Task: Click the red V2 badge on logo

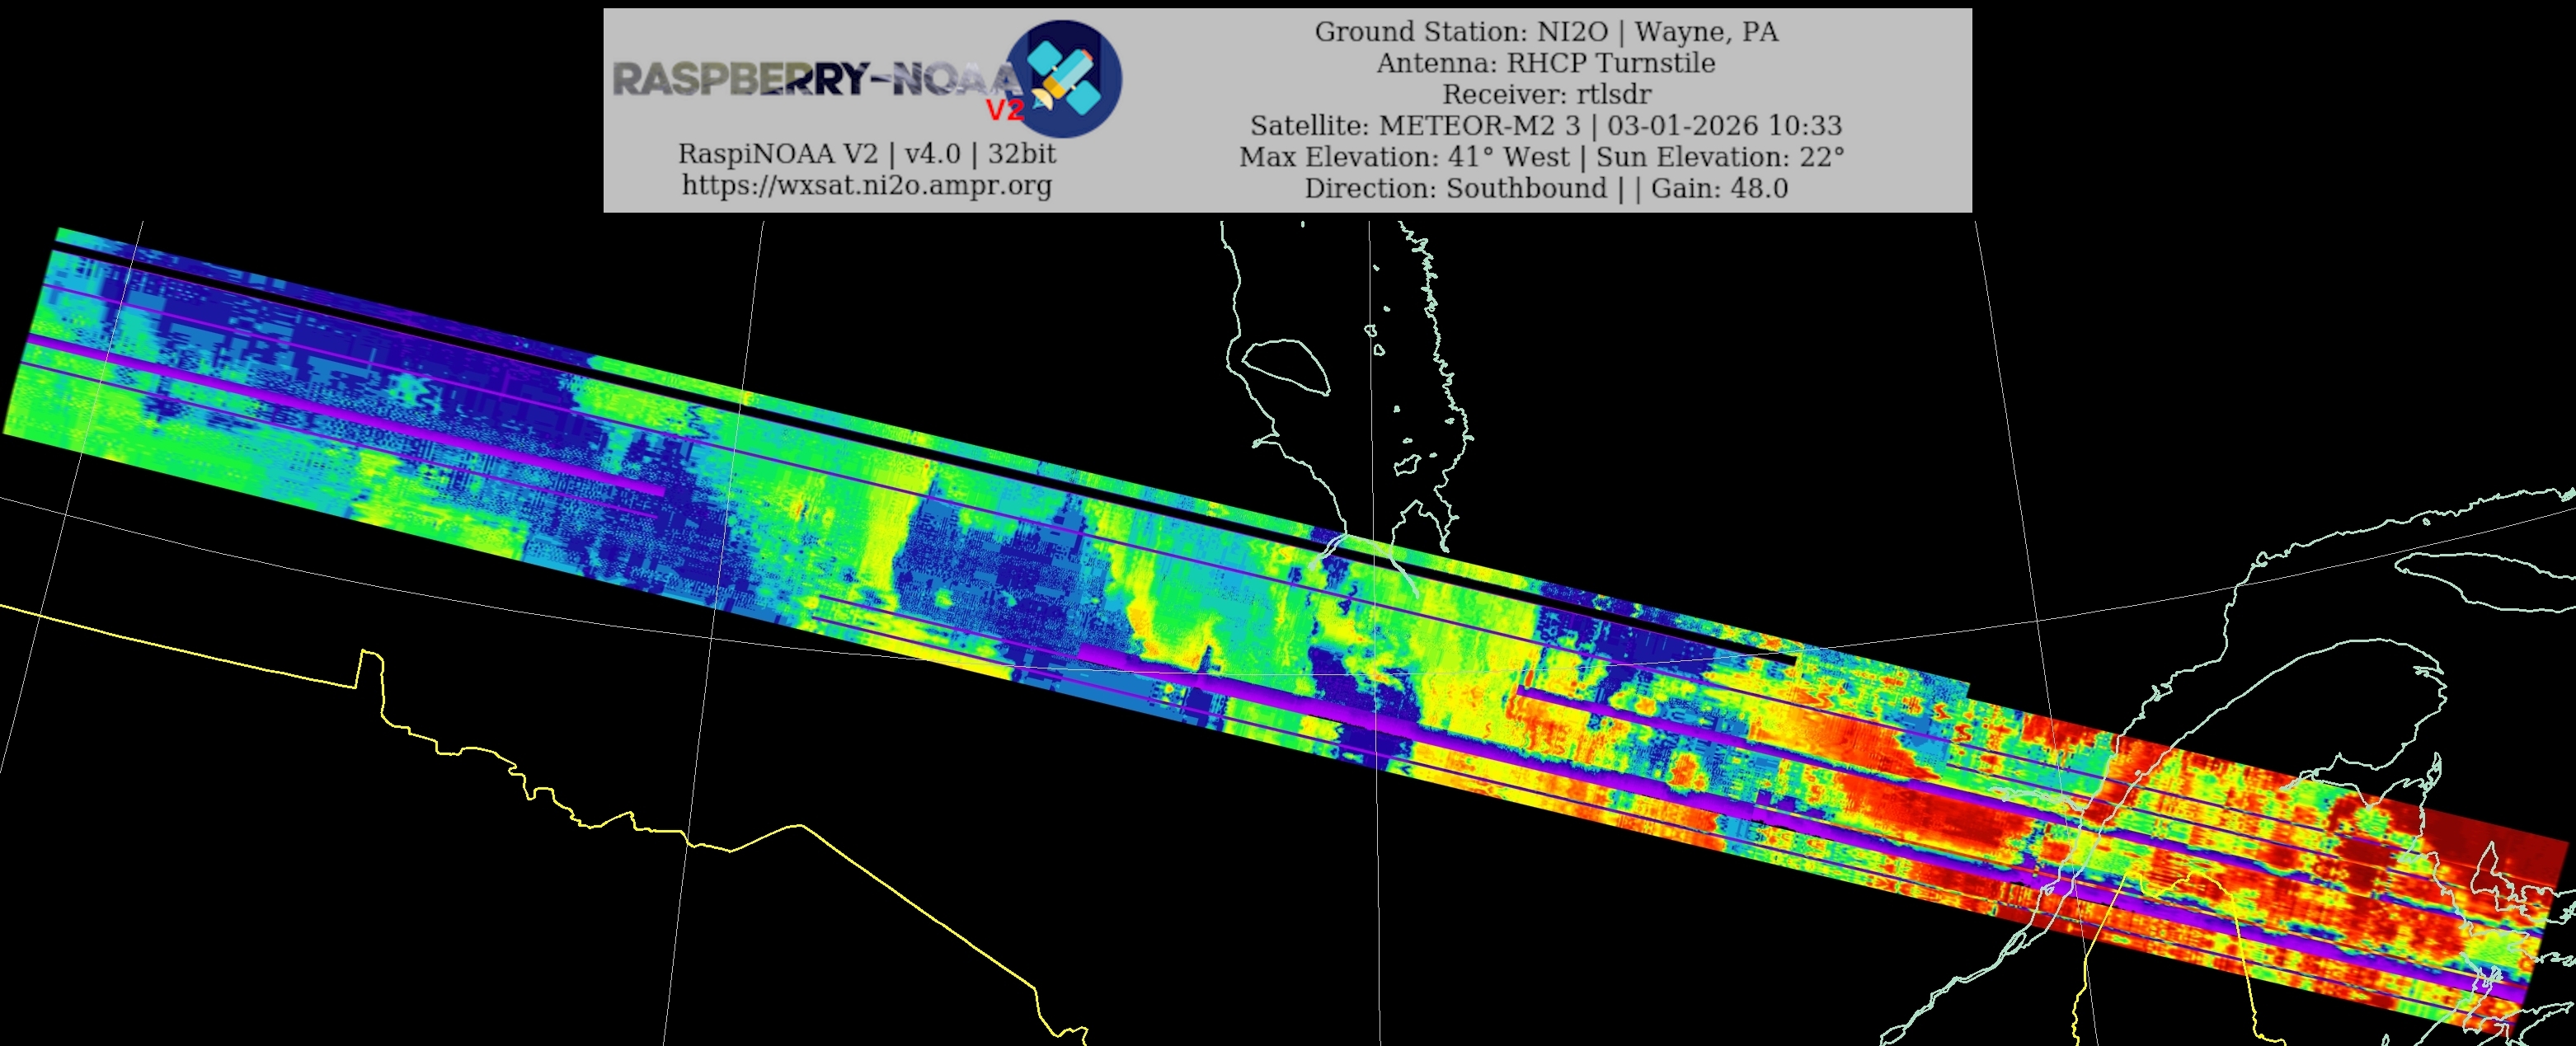Action: pos(1005,110)
